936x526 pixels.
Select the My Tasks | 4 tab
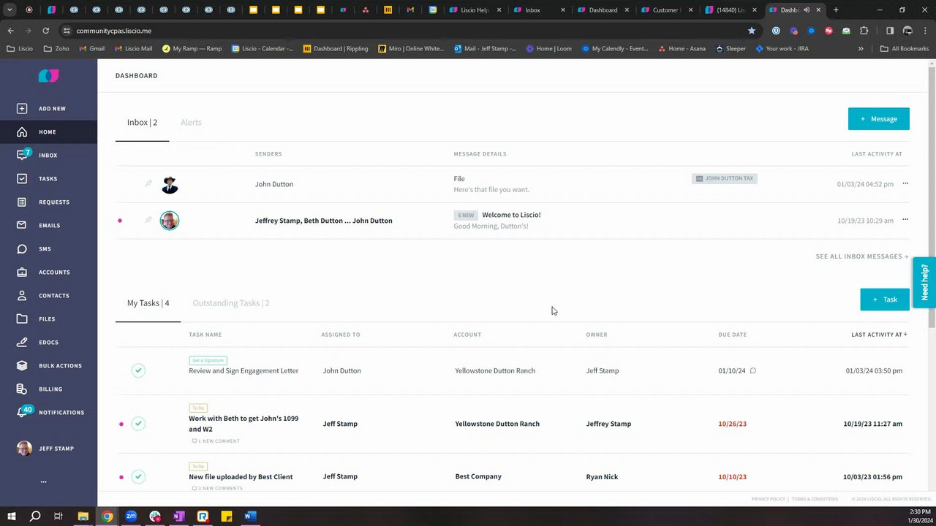tap(148, 303)
